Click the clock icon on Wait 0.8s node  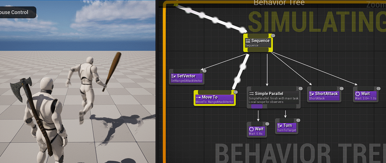pos(251,129)
